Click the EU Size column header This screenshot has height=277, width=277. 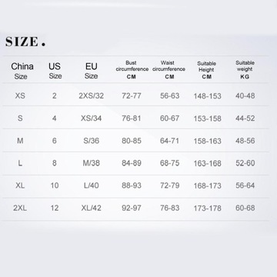coord(91,71)
